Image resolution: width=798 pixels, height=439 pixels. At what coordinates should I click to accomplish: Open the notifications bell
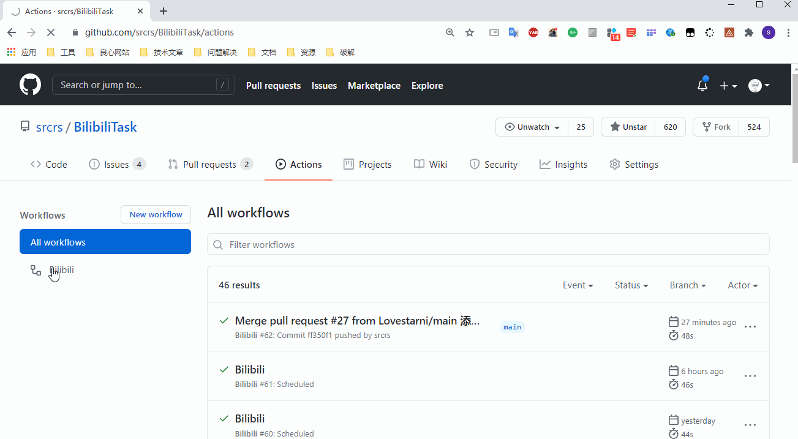click(702, 86)
